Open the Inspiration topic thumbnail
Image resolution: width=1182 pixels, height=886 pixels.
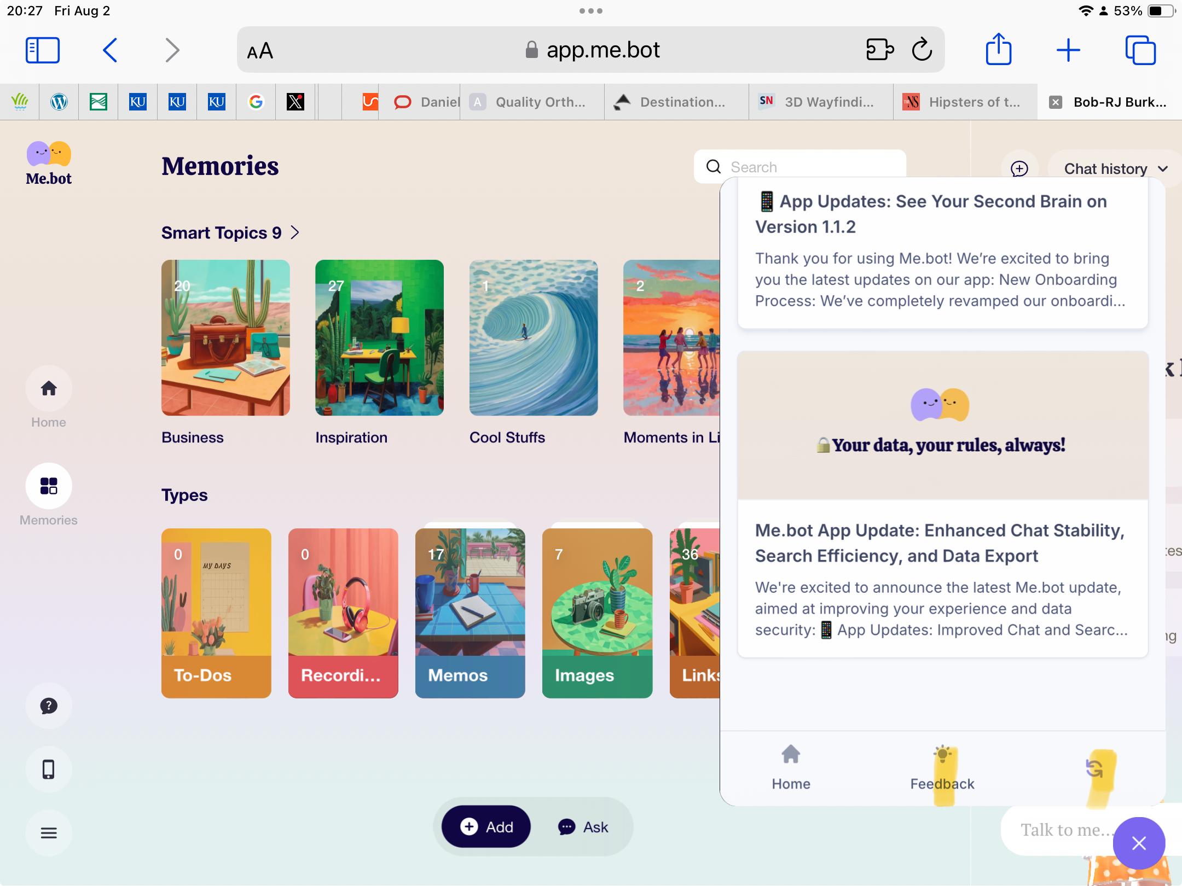tap(379, 338)
